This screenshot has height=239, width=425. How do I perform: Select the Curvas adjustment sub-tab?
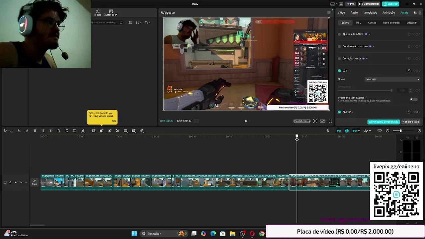point(372,23)
